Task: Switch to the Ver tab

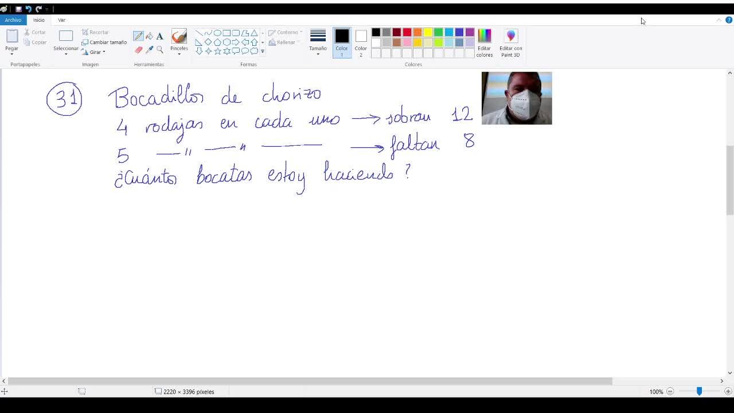Action: coord(61,20)
